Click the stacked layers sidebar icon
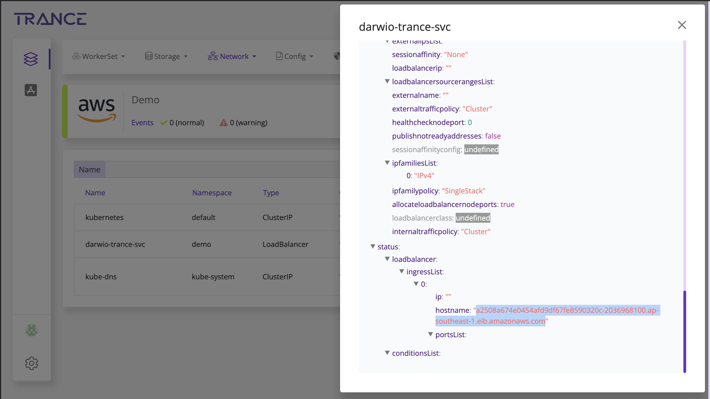 (x=31, y=59)
